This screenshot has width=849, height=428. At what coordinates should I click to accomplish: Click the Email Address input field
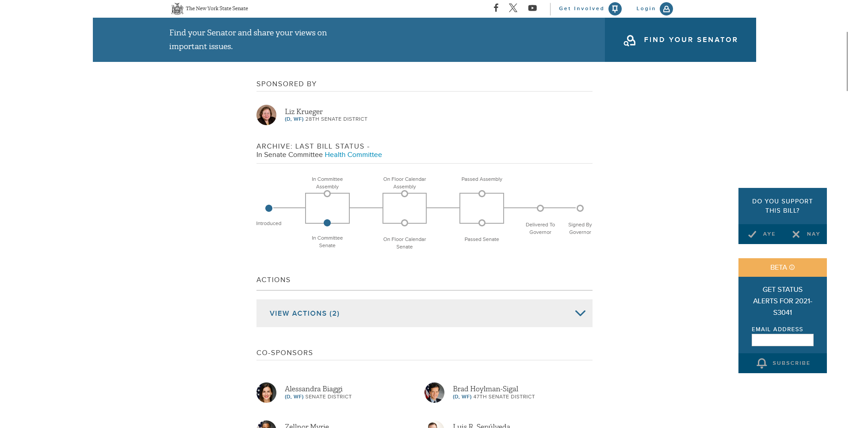(x=782, y=340)
